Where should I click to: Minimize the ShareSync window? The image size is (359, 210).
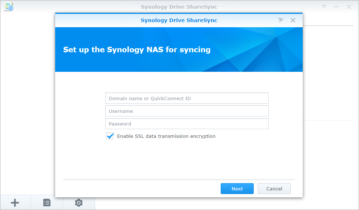click(336, 7)
